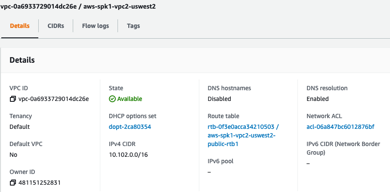Click the green Available status checkmark icon
This screenshot has height=192, width=390.
pyautogui.click(x=112, y=99)
